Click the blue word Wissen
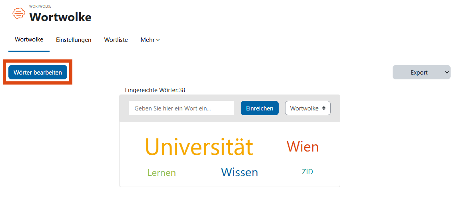 coord(239,172)
